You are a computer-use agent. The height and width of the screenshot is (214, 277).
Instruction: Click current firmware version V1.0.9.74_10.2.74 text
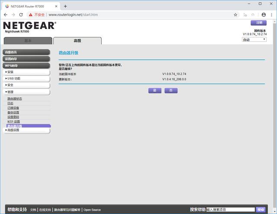point(174,74)
